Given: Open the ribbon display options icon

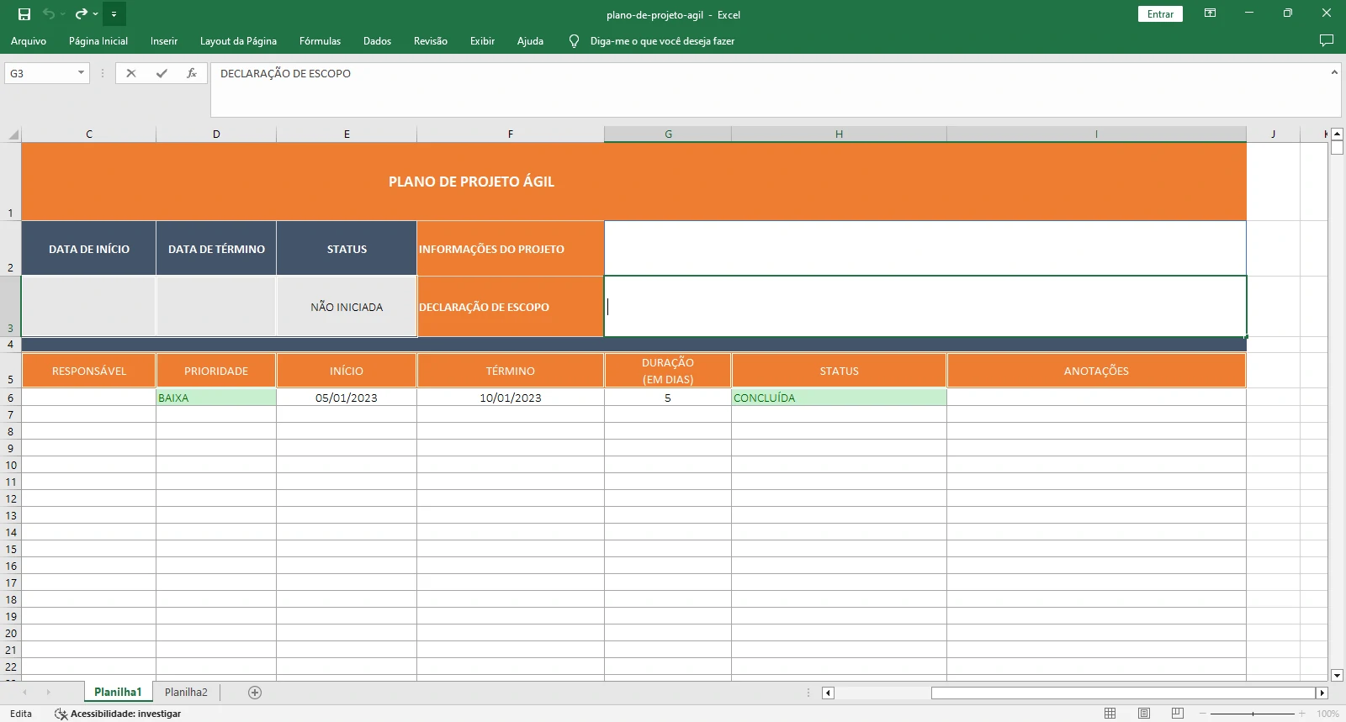Looking at the screenshot, I should 1210,13.
